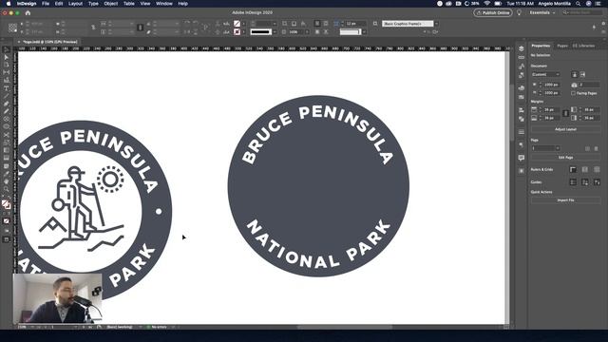This screenshot has width=608, height=342.
Task: Click the create new page icon in Properties
Action: (x=587, y=148)
